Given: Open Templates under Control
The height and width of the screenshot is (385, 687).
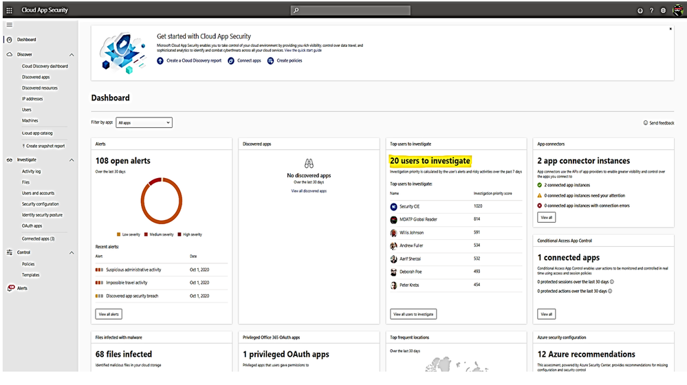Looking at the screenshot, I should tap(31, 275).
